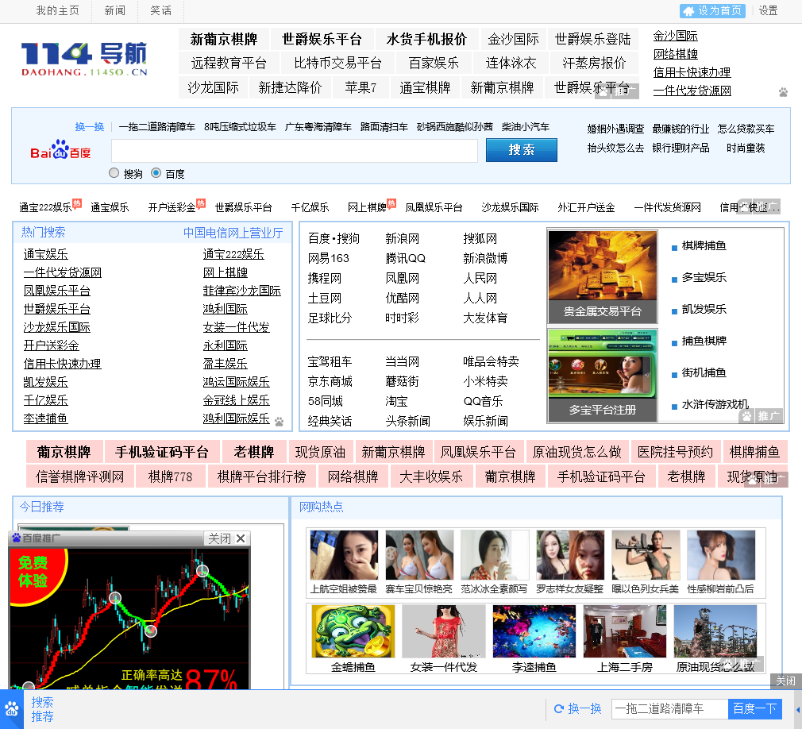Click 搜索推荐 label in bottom bar
802x729 pixels.
(x=42, y=709)
